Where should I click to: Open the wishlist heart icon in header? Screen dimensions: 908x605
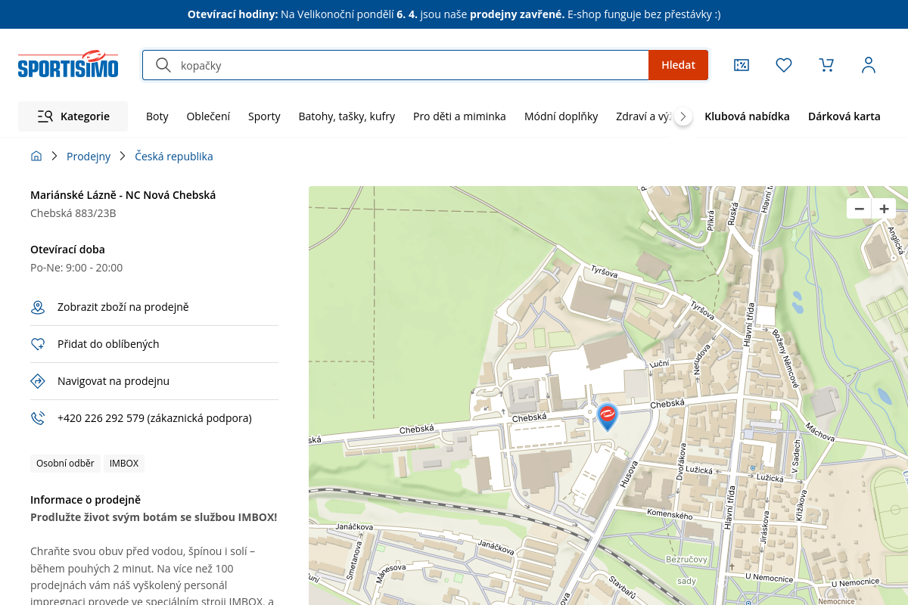pyautogui.click(x=784, y=65)
